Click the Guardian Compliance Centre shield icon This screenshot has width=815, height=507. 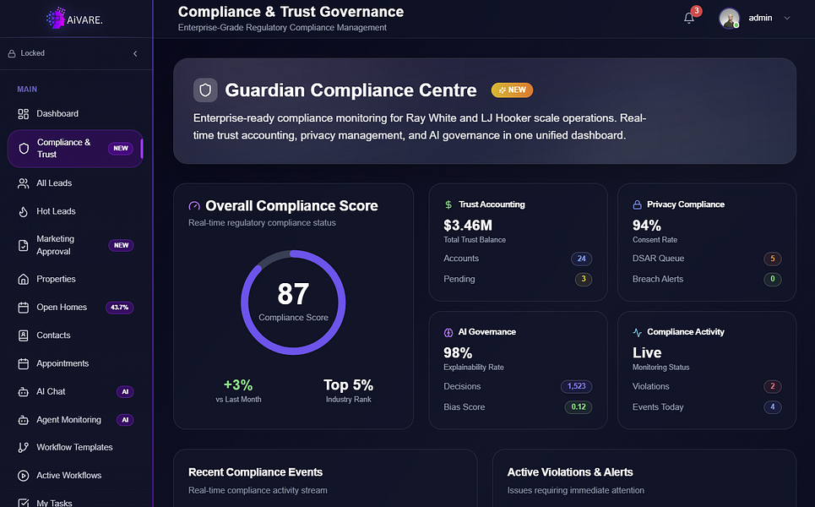pyautogui.click(x=205, y=90)
